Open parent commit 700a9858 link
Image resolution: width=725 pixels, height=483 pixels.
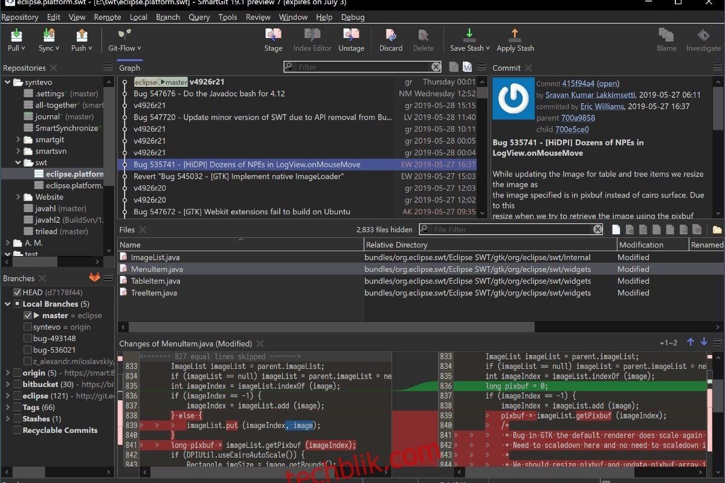click(x=578, y=118)
